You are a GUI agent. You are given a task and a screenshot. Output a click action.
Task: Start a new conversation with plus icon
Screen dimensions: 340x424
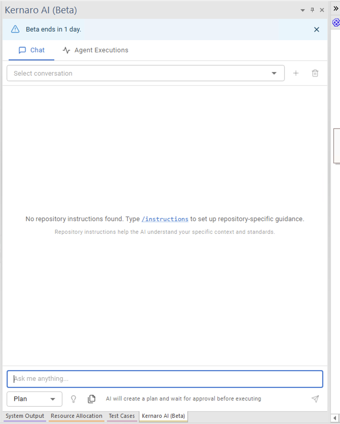click(296, 73)
